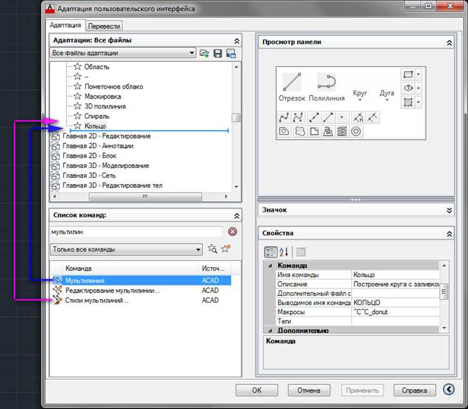Collapse the Список команд pane

coord(236,215)
